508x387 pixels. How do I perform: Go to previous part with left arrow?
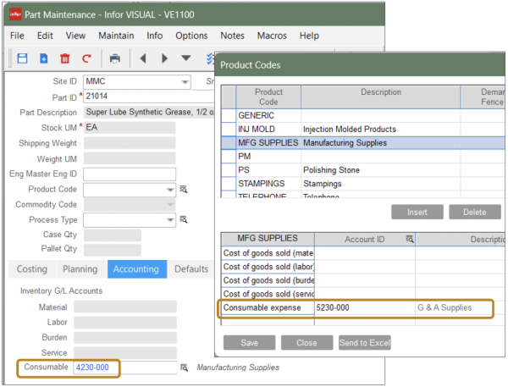coord(143,58)
